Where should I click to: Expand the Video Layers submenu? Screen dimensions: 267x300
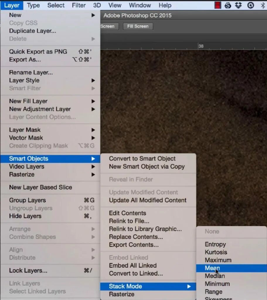pyautogui.click(x=50, y=167)
